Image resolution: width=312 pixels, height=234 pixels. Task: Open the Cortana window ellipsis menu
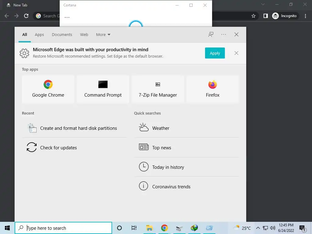67,17
